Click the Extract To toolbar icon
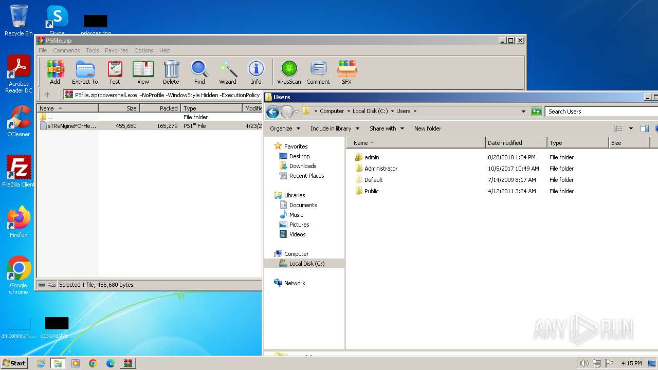Image resolution: width=658 pixels, height=370 pixels. click(85, 72)
